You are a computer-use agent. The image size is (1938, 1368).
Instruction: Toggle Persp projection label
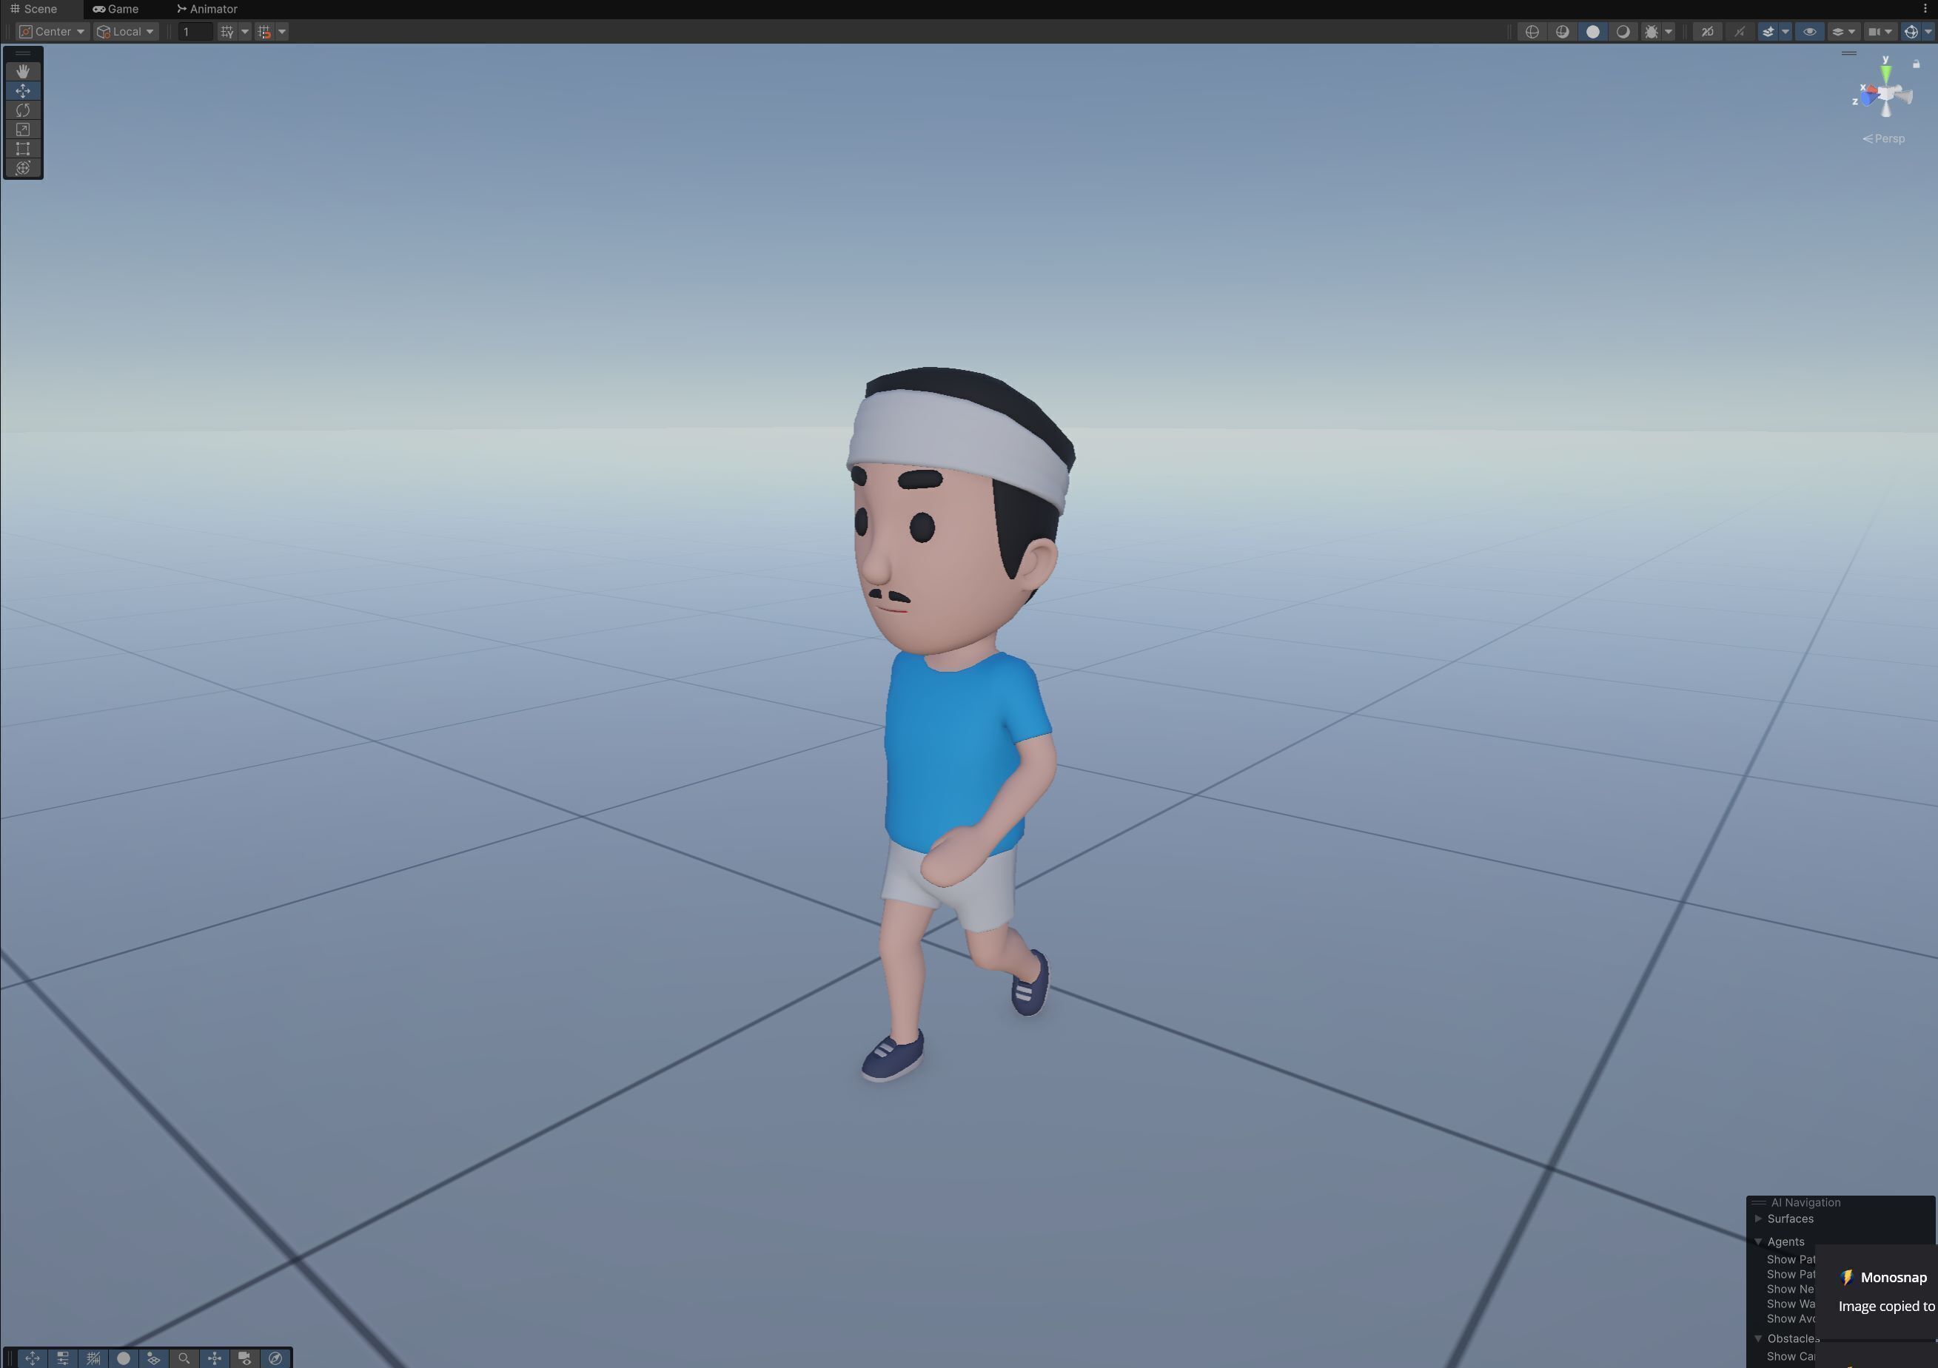1884,138
